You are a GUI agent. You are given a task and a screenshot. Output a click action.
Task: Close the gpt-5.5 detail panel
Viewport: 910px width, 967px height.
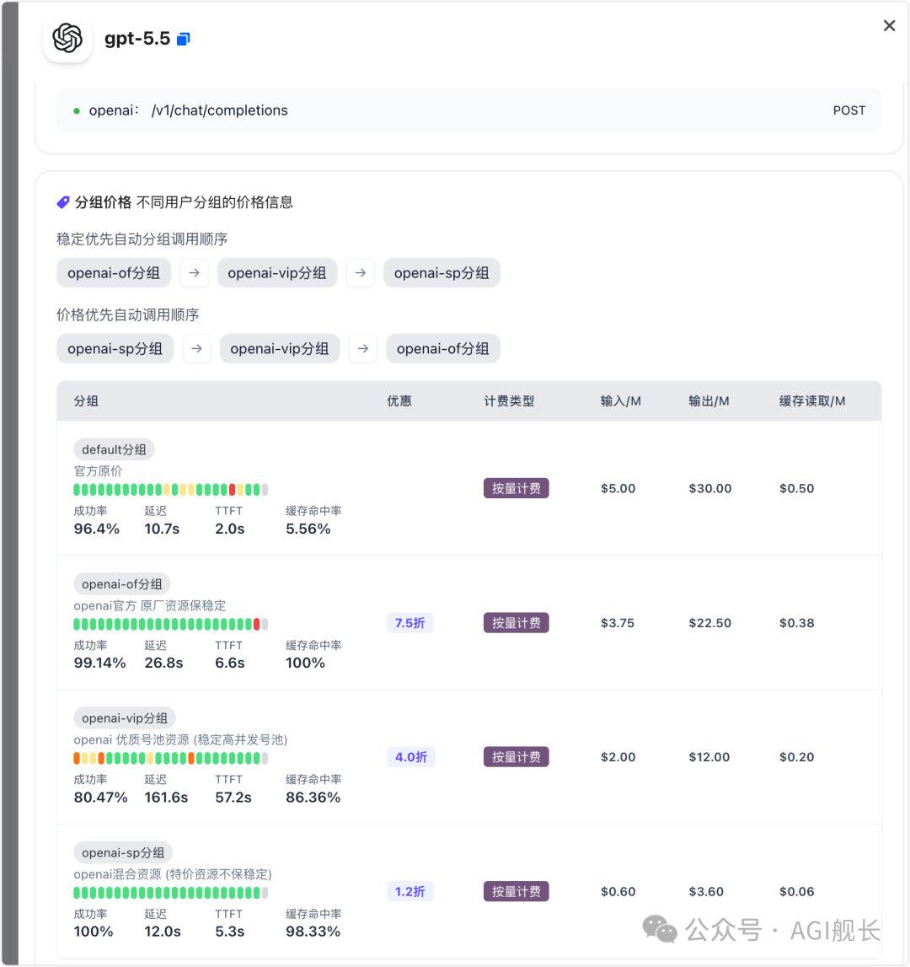click(x=889, y=26)
